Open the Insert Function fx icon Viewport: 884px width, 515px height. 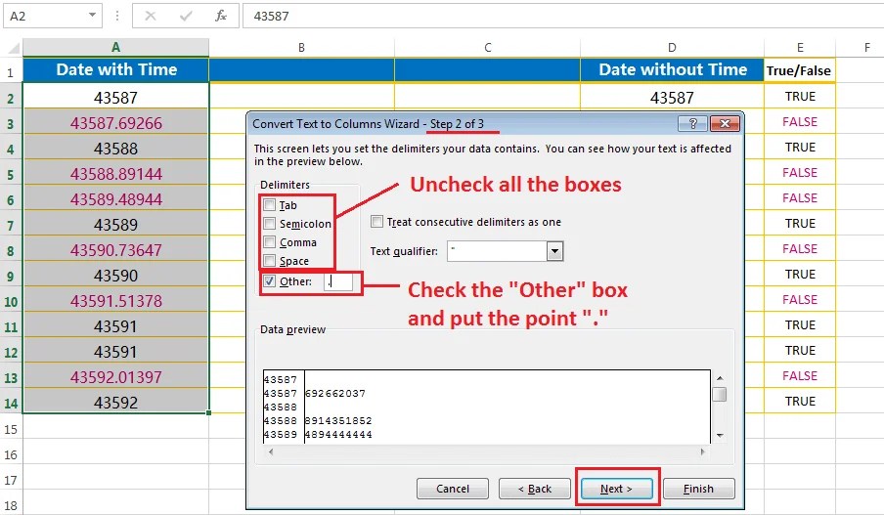[x=221, y=16]
